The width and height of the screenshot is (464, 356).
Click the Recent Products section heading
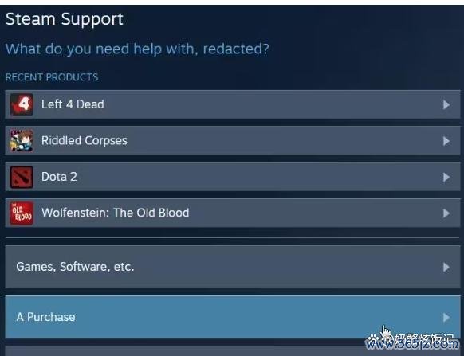52,77
